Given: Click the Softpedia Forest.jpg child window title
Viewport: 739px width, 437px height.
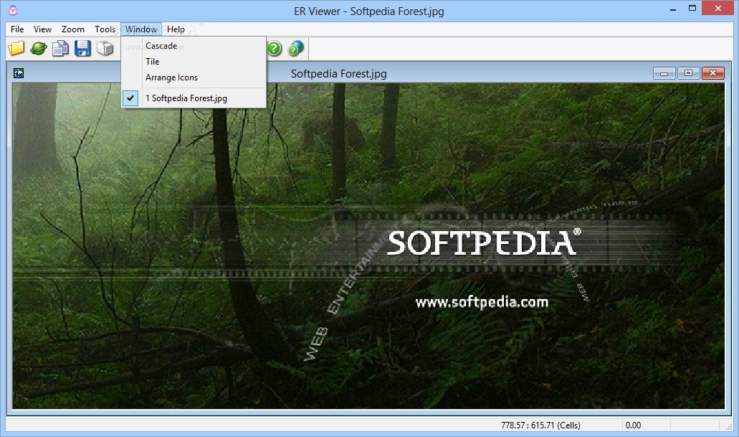Looking at the screenshot, I should pyautogui.click(x=339, y=74).
